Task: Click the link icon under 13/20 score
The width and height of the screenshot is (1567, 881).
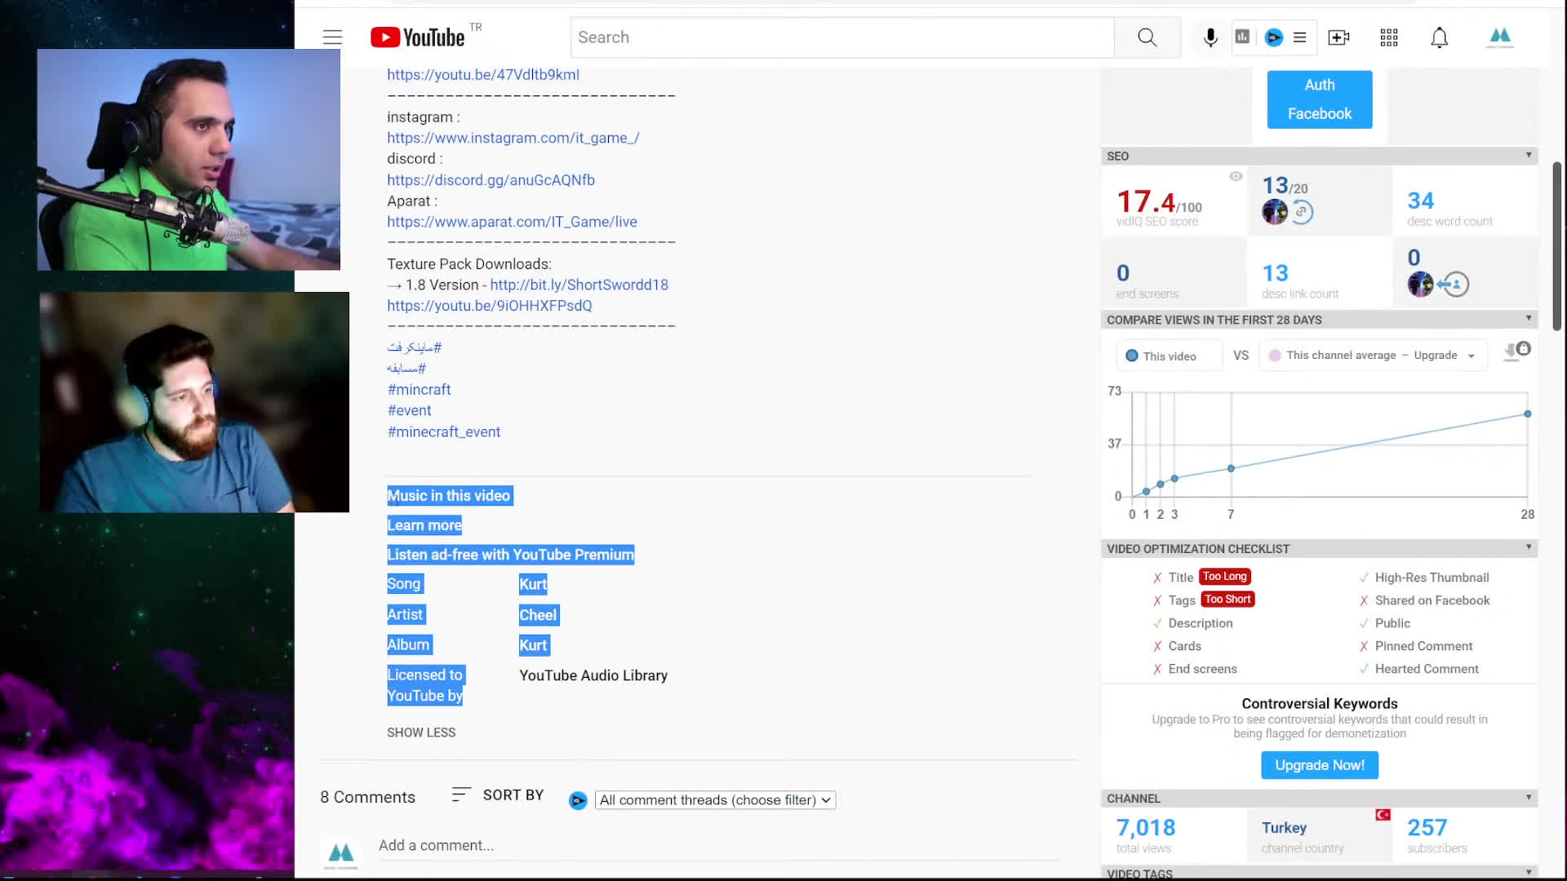Action: (1302, 212)
